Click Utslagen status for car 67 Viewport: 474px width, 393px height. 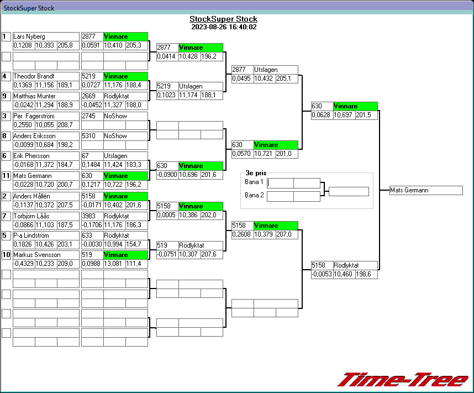click(125, 156)
